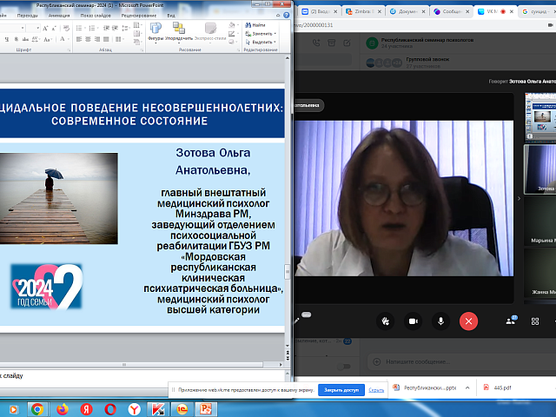Toggle the camera in the call
Image resolution: width=556 pixels, height=417 pixels.
pyautogui.click(x=413, y=321)
